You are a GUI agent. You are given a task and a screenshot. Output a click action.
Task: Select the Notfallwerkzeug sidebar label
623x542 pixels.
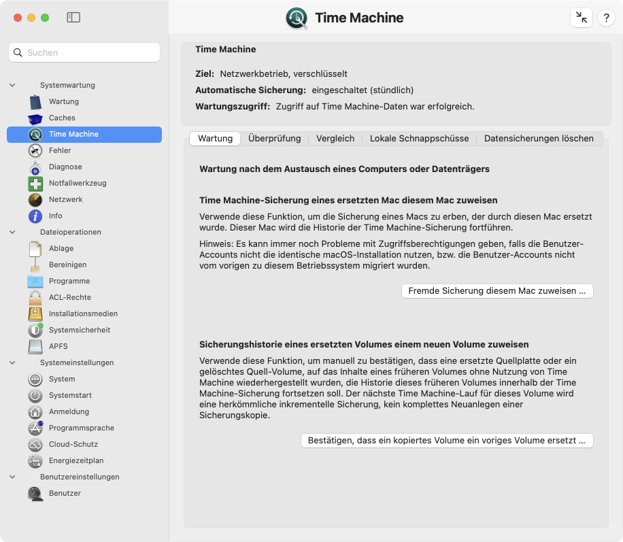coord(78,183)
